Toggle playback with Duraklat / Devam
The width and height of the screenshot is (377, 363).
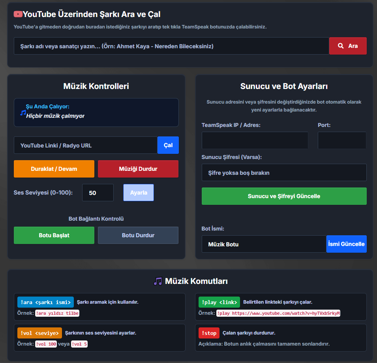tap(54, 169)
